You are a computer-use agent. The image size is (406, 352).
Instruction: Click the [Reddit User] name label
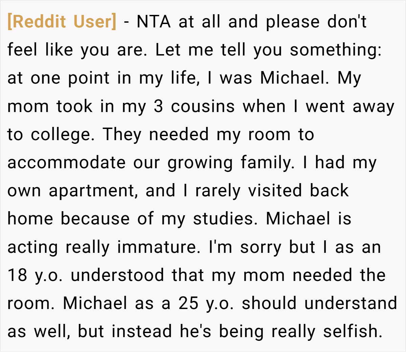coord(62,22)
